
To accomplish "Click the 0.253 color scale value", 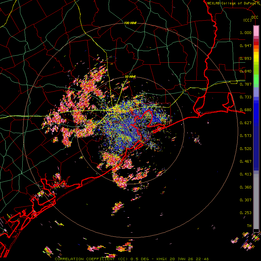I will (x=246, y=213).
